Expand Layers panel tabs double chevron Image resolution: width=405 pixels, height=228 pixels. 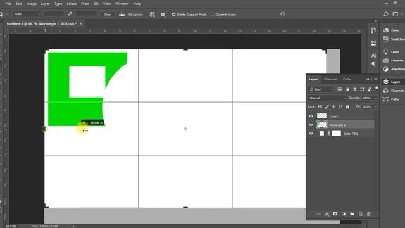368,79
